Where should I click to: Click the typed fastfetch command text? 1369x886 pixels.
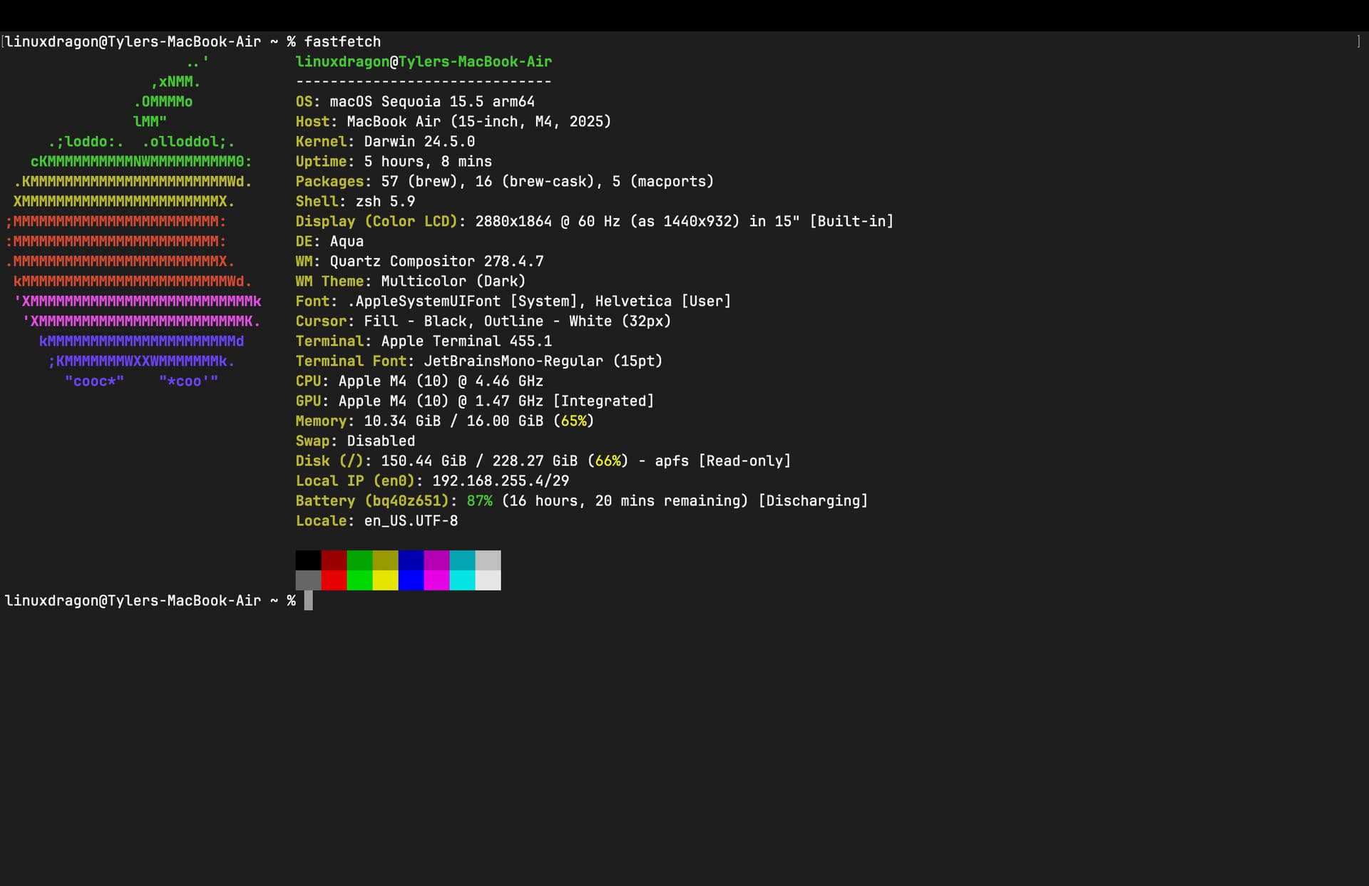coord(342,41)
